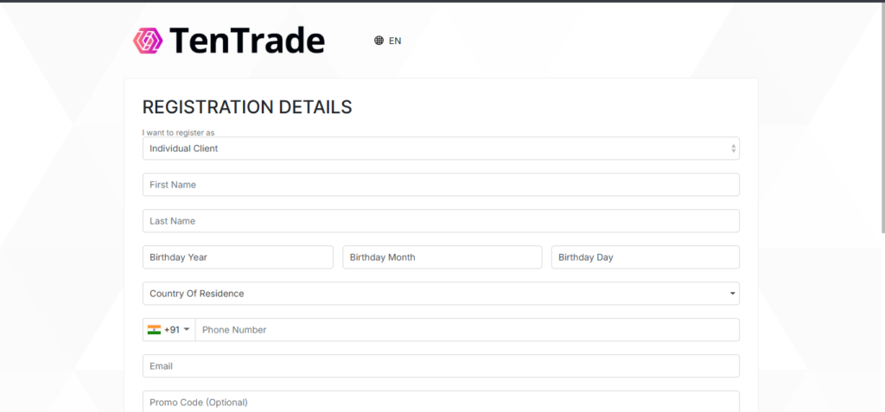Select the Birthday Month field
This screenshot has height=412, width=885.
point(442,257)
